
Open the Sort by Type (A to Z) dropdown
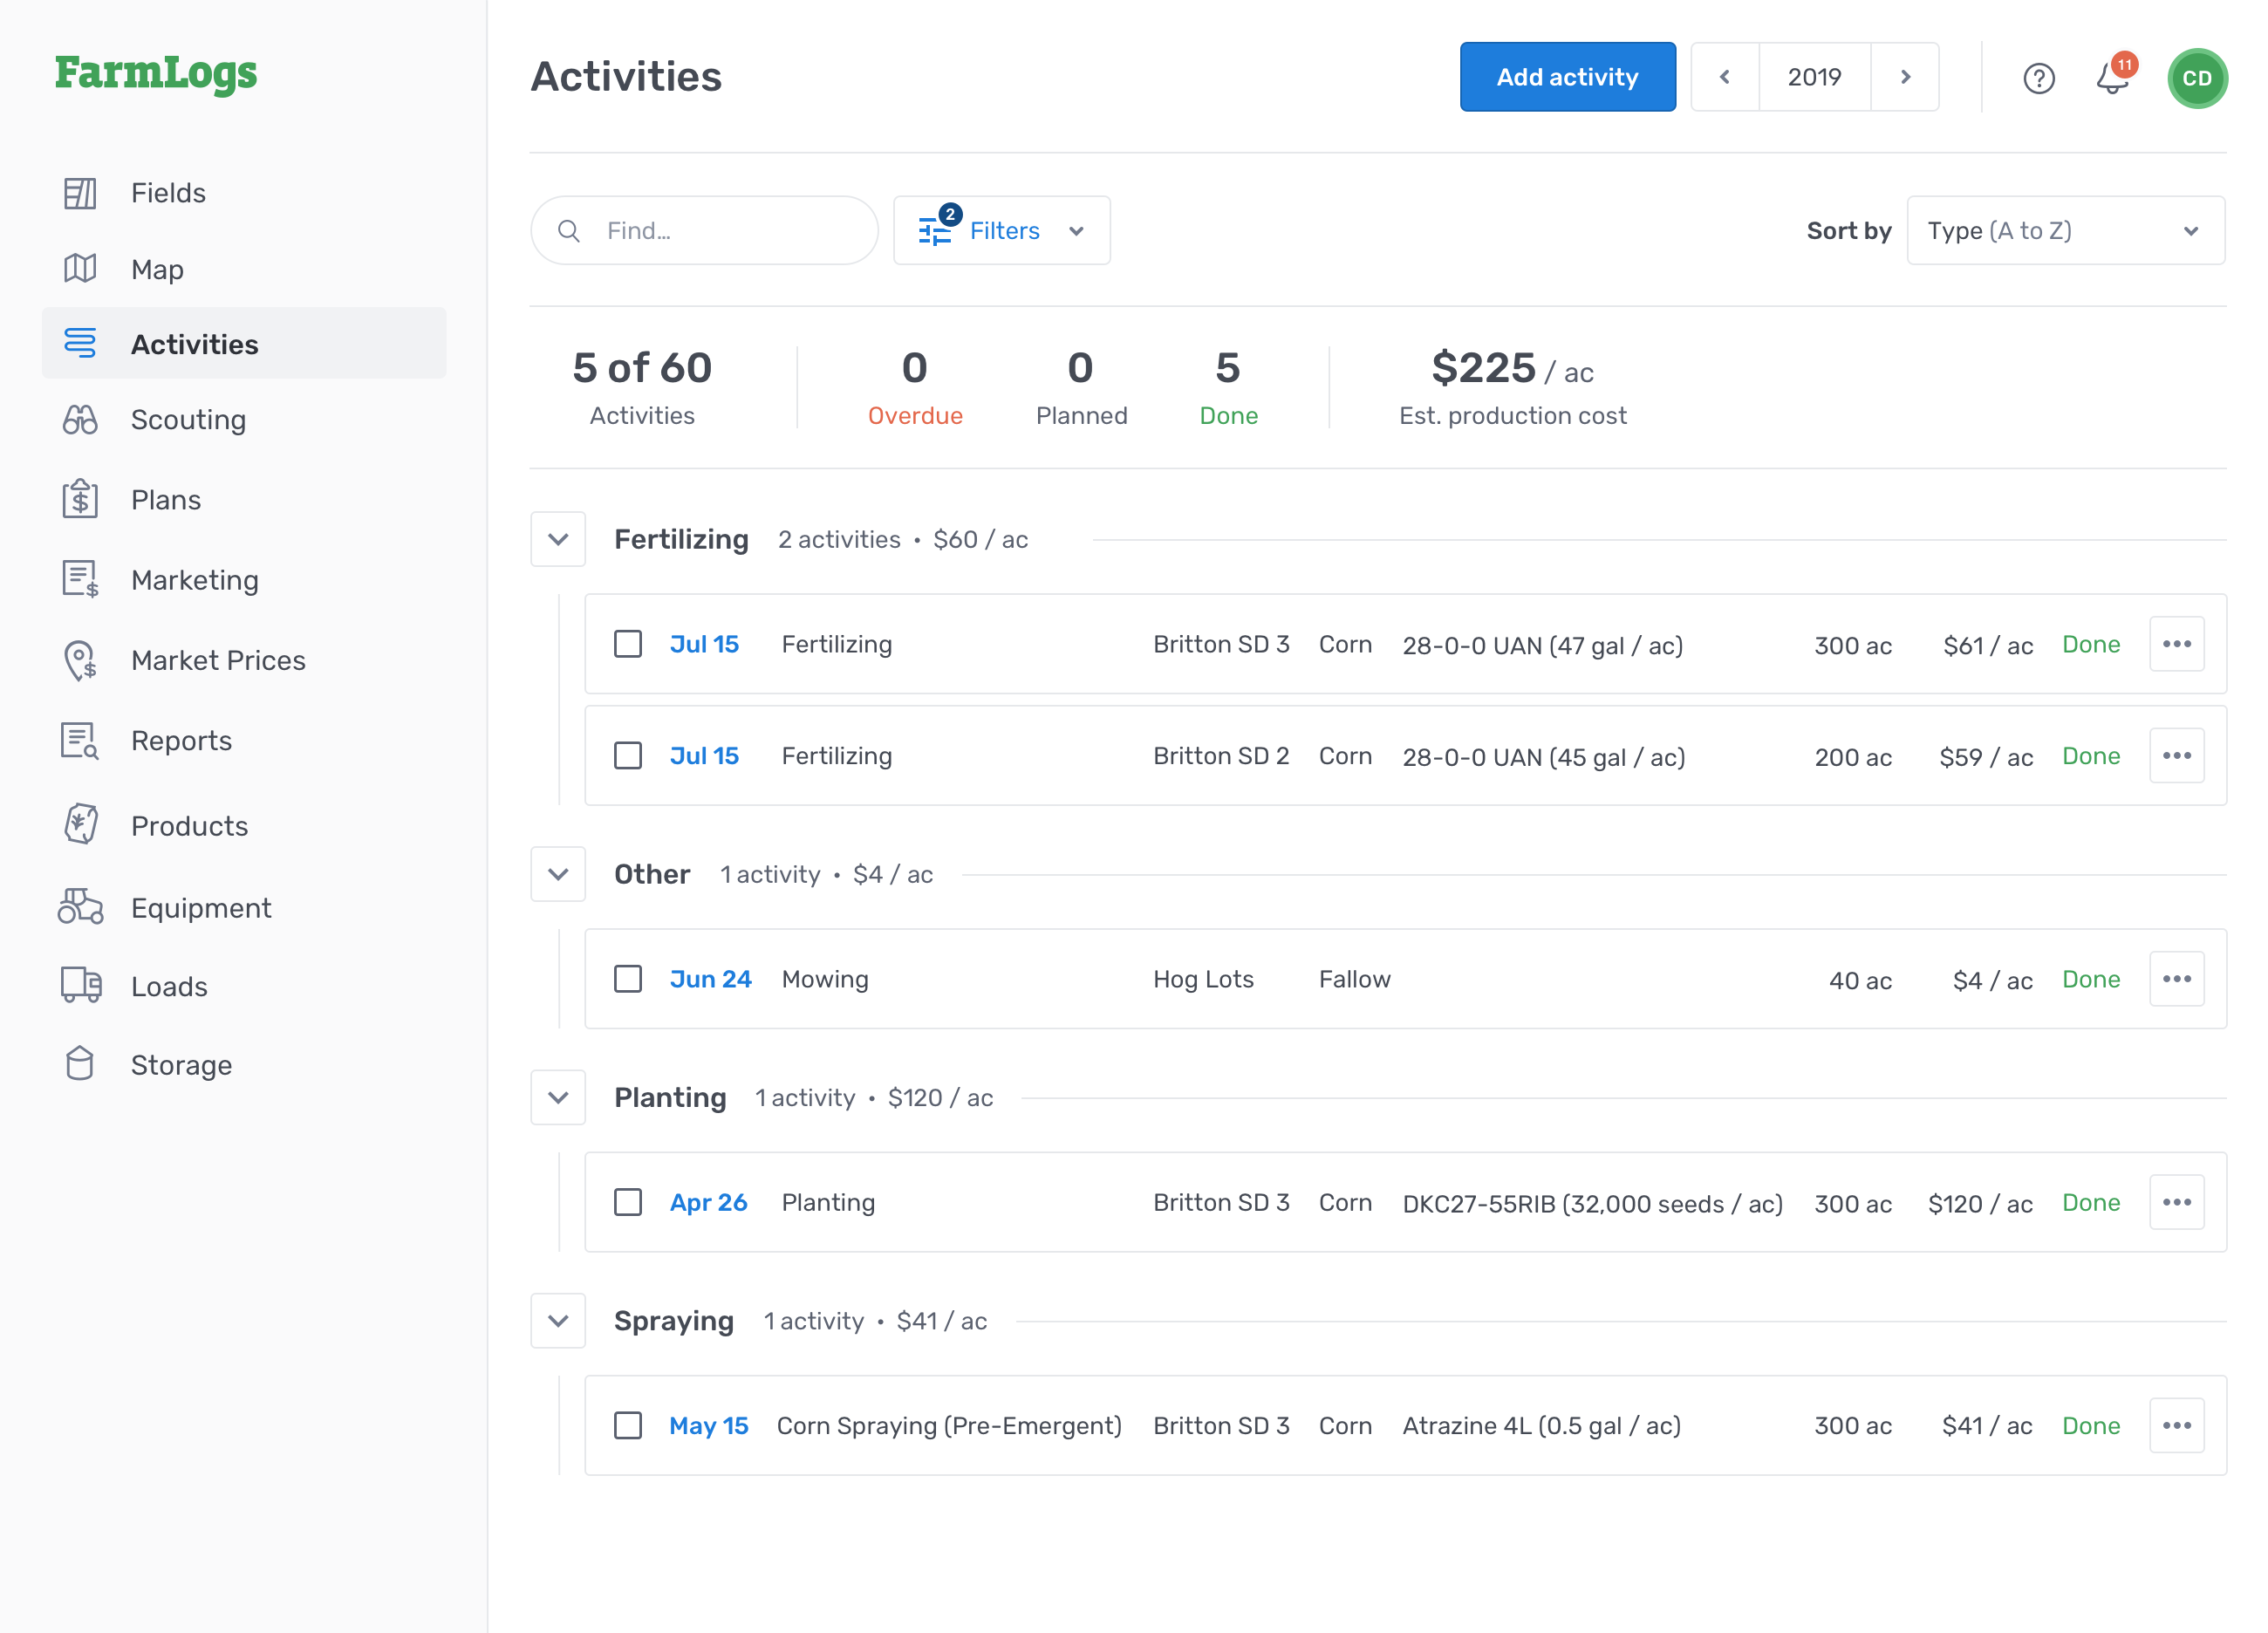coord(2066,231)
